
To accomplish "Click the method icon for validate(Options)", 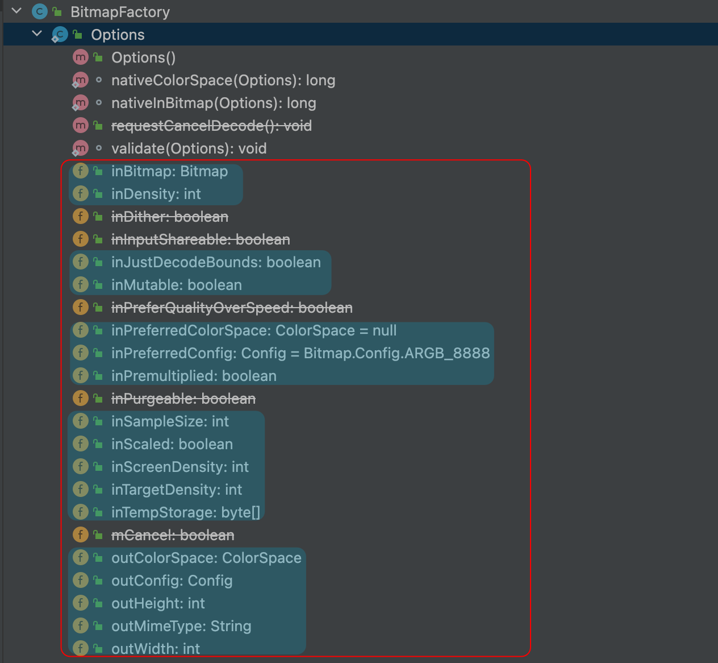I will (81, 148).
